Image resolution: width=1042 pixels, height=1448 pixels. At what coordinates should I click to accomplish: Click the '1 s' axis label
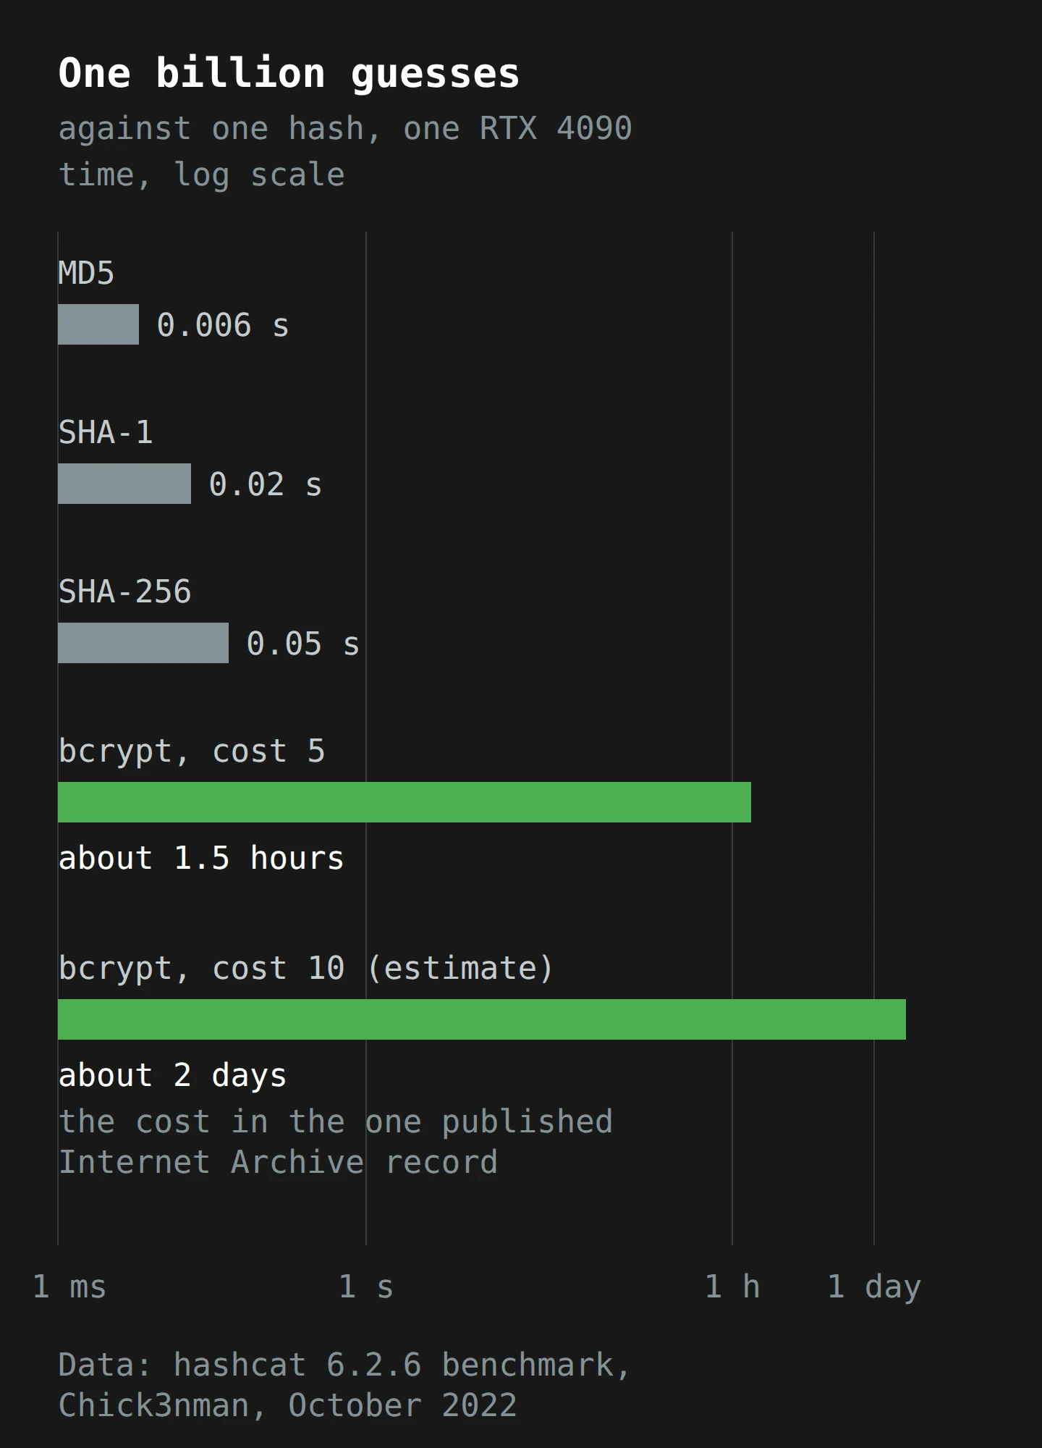pos(366,1287)
